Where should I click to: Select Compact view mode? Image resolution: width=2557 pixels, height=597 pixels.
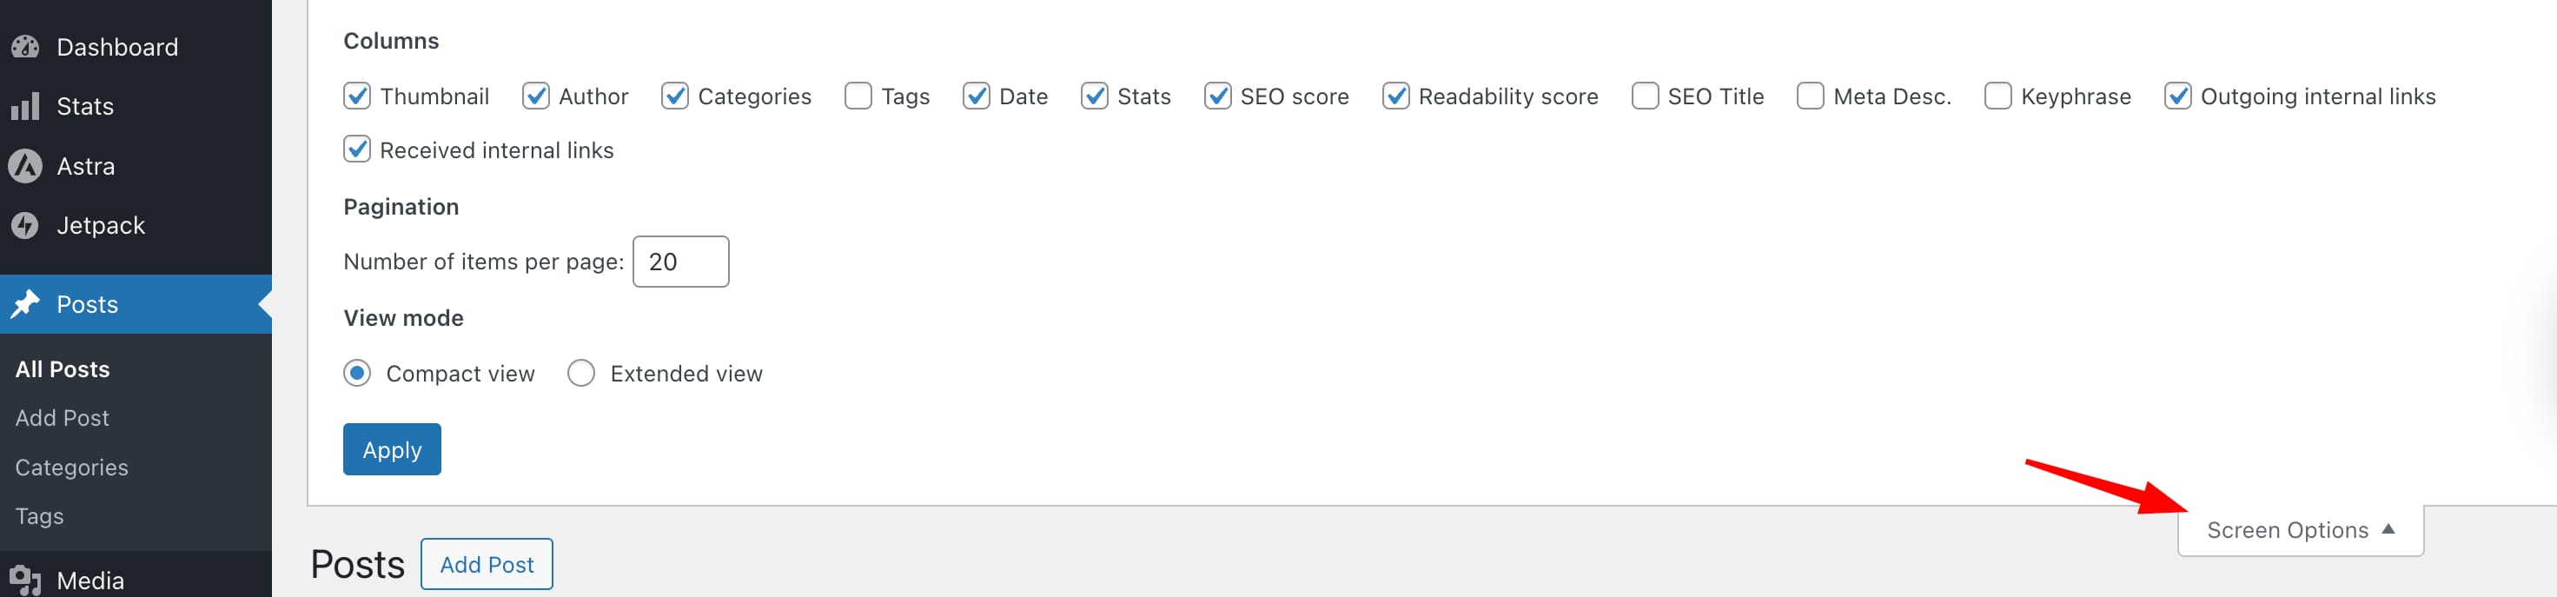point(356,373)
